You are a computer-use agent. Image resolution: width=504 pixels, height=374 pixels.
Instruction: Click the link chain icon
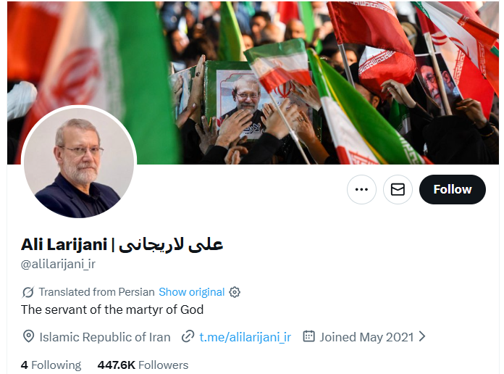(188, 336)
